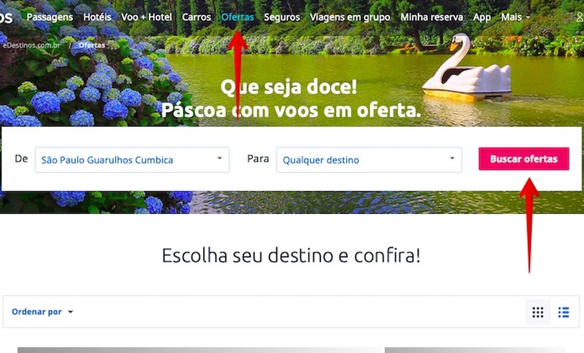584x353 pixels.
Task: Open the user account icon
Action: pos(580,17)
